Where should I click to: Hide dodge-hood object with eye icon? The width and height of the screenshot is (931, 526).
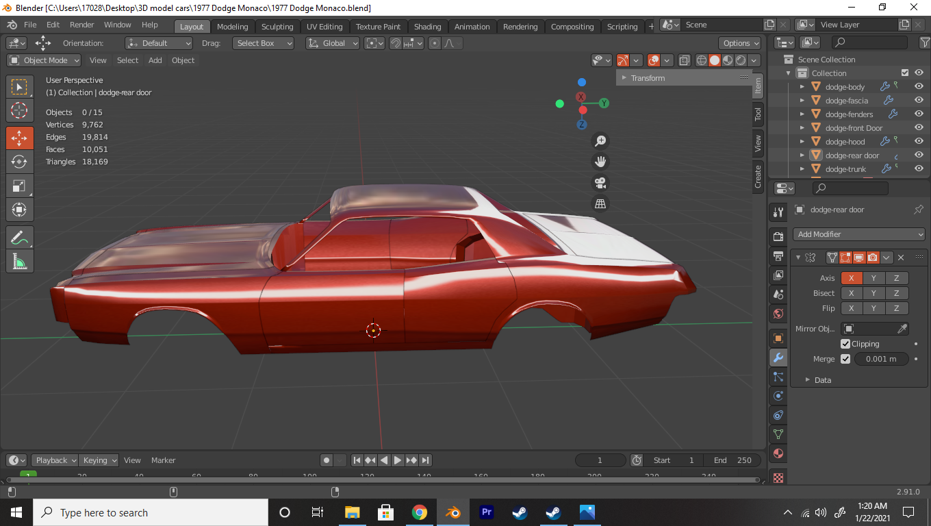tap(919, 142)
